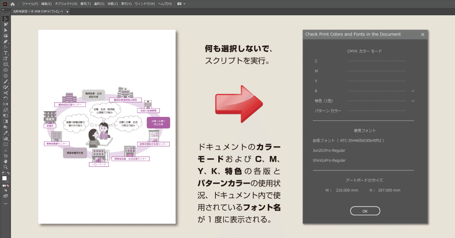Choose the Type tool
The image size is (455, 238).
click(x=5, y=53)
